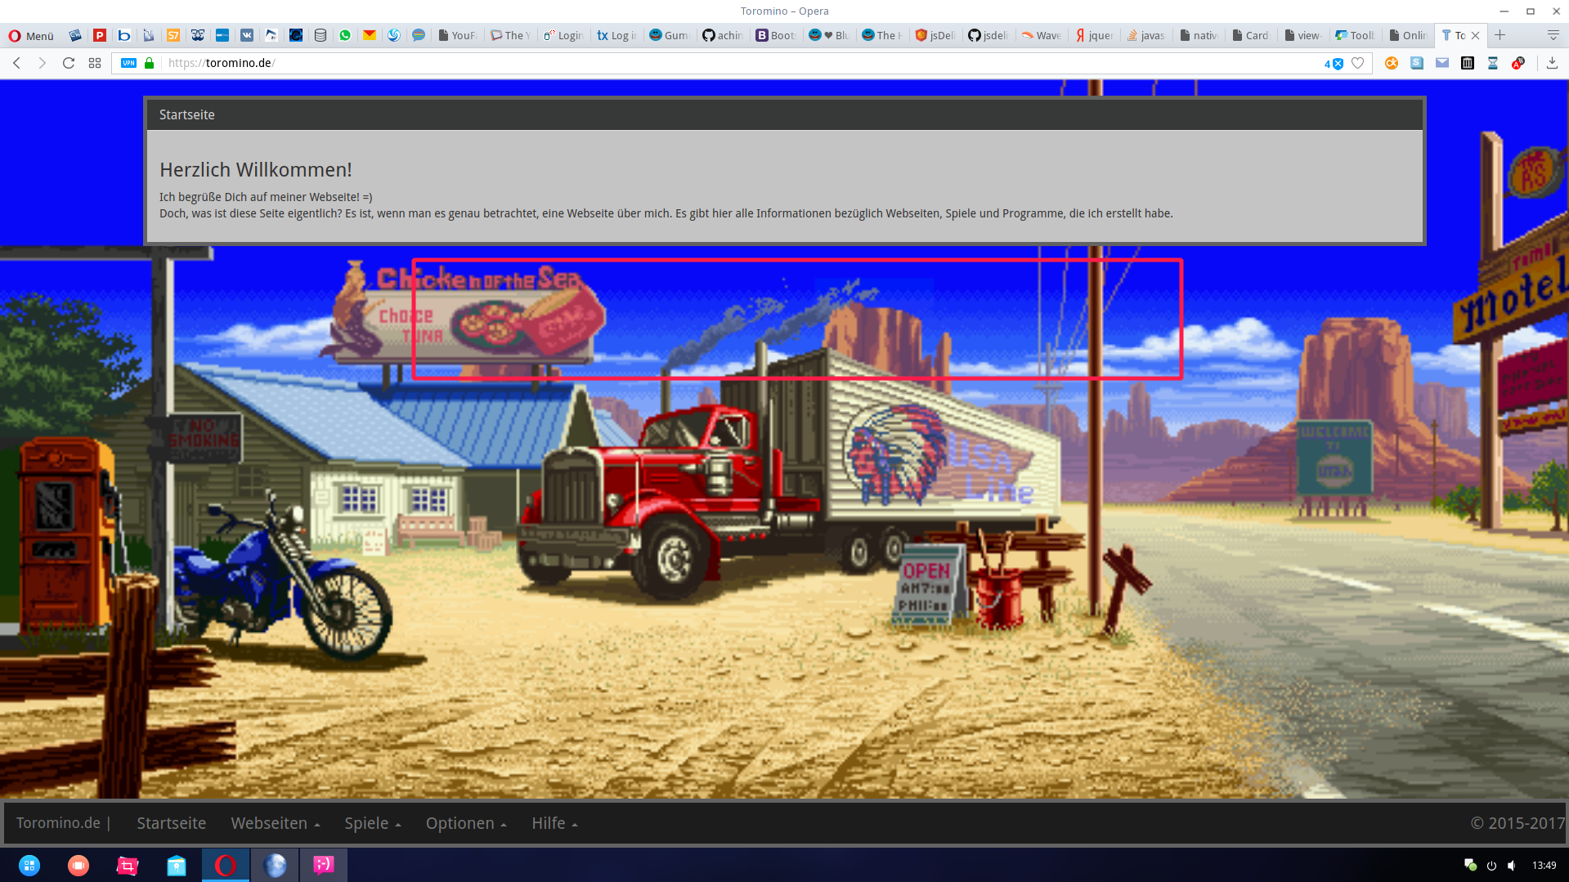The width and height of the screenshot is (1569, 882).
Task: Expand the Webseiten dropdown menu
Action: (x=275, y=823)
